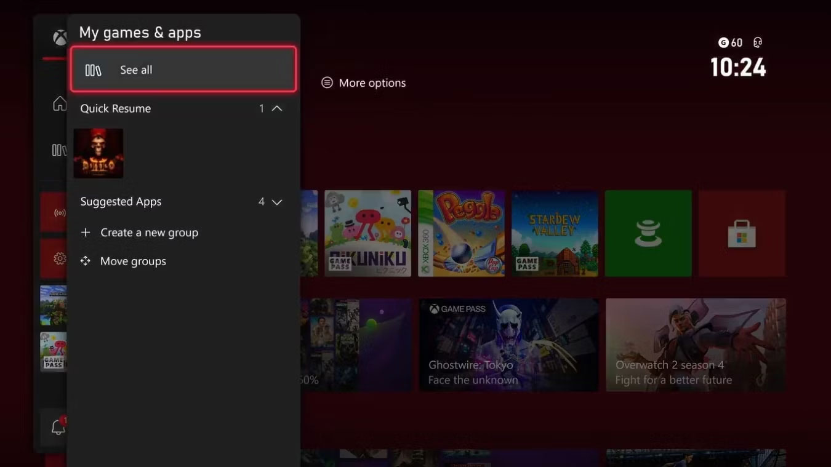The image size is (831, 467).
Task: Click the Suggested Apps label
Action: 121,202
